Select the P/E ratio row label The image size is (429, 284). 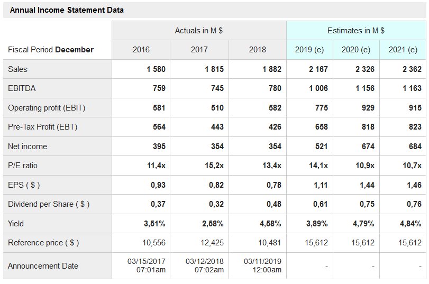coord(23,166)
